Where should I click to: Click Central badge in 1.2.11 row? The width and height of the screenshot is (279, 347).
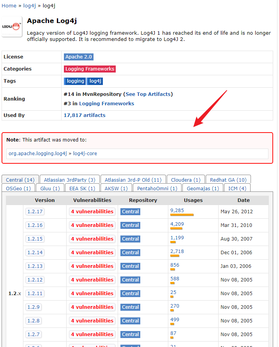130,294
